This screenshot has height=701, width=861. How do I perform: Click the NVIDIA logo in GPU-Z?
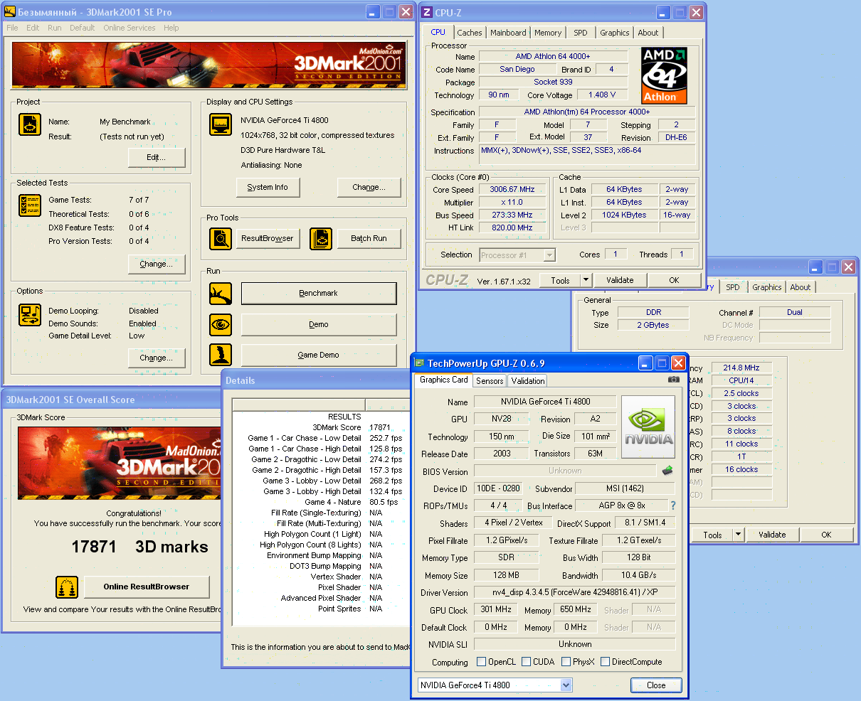(x=648, y=428)
